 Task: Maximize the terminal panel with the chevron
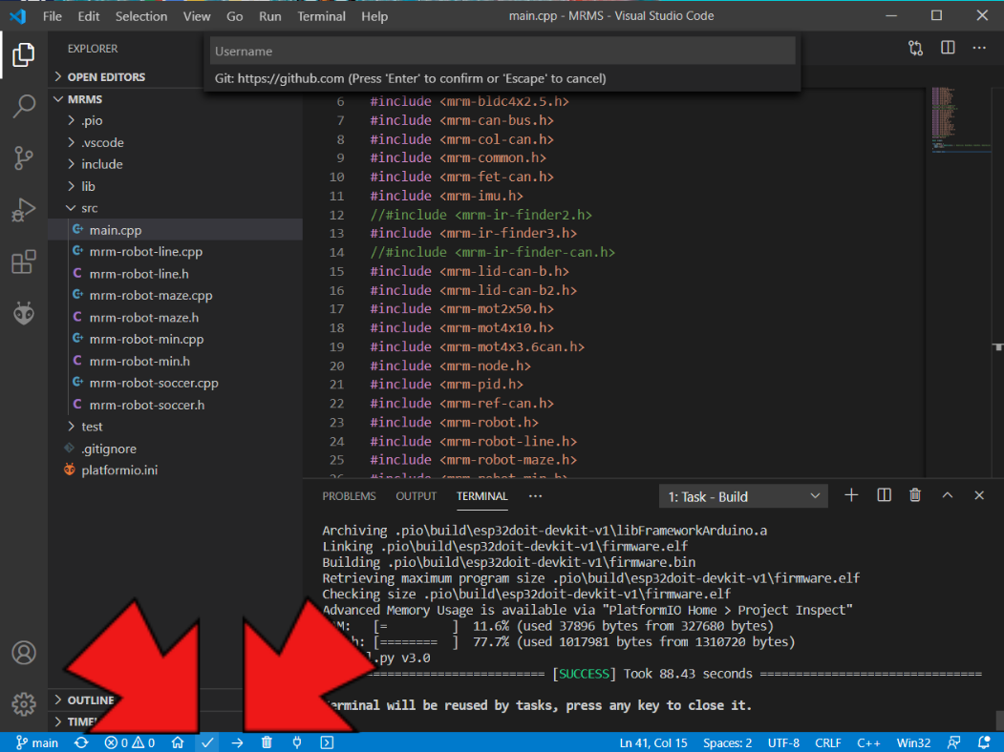pos(948,495)
